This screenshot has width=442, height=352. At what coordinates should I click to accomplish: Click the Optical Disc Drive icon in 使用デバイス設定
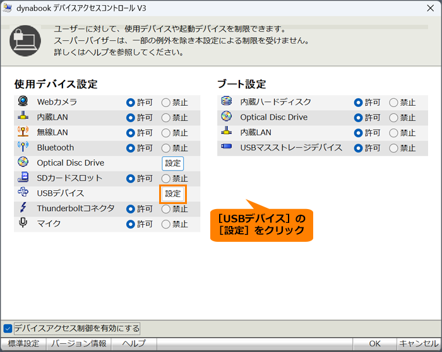point(23,162)
